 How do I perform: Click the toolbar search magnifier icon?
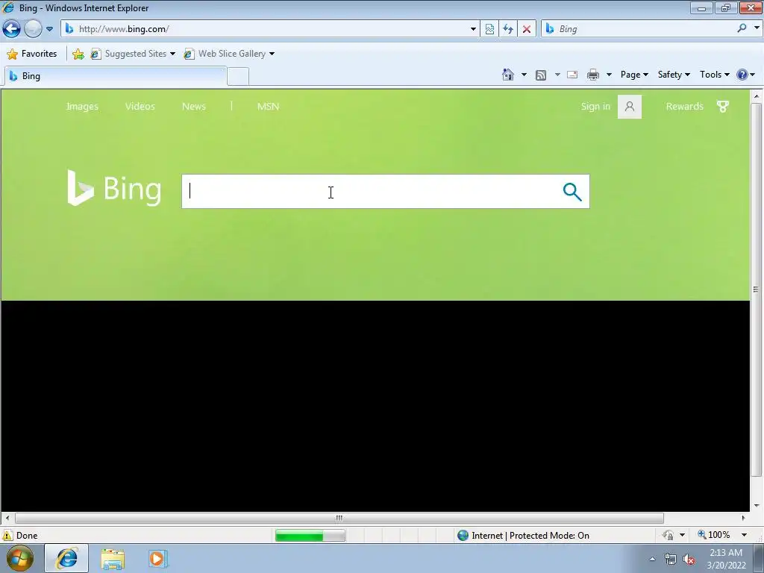tap(742, 28)
